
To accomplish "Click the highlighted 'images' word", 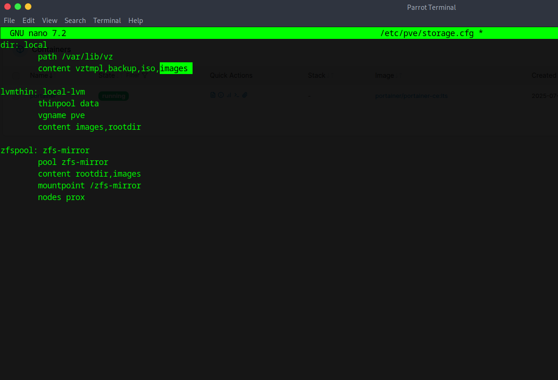I will click(174, 68).
